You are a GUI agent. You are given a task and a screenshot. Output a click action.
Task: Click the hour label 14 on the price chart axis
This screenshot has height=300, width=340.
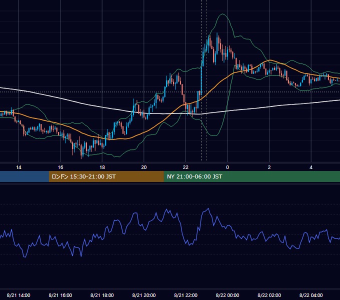point(18,167)
